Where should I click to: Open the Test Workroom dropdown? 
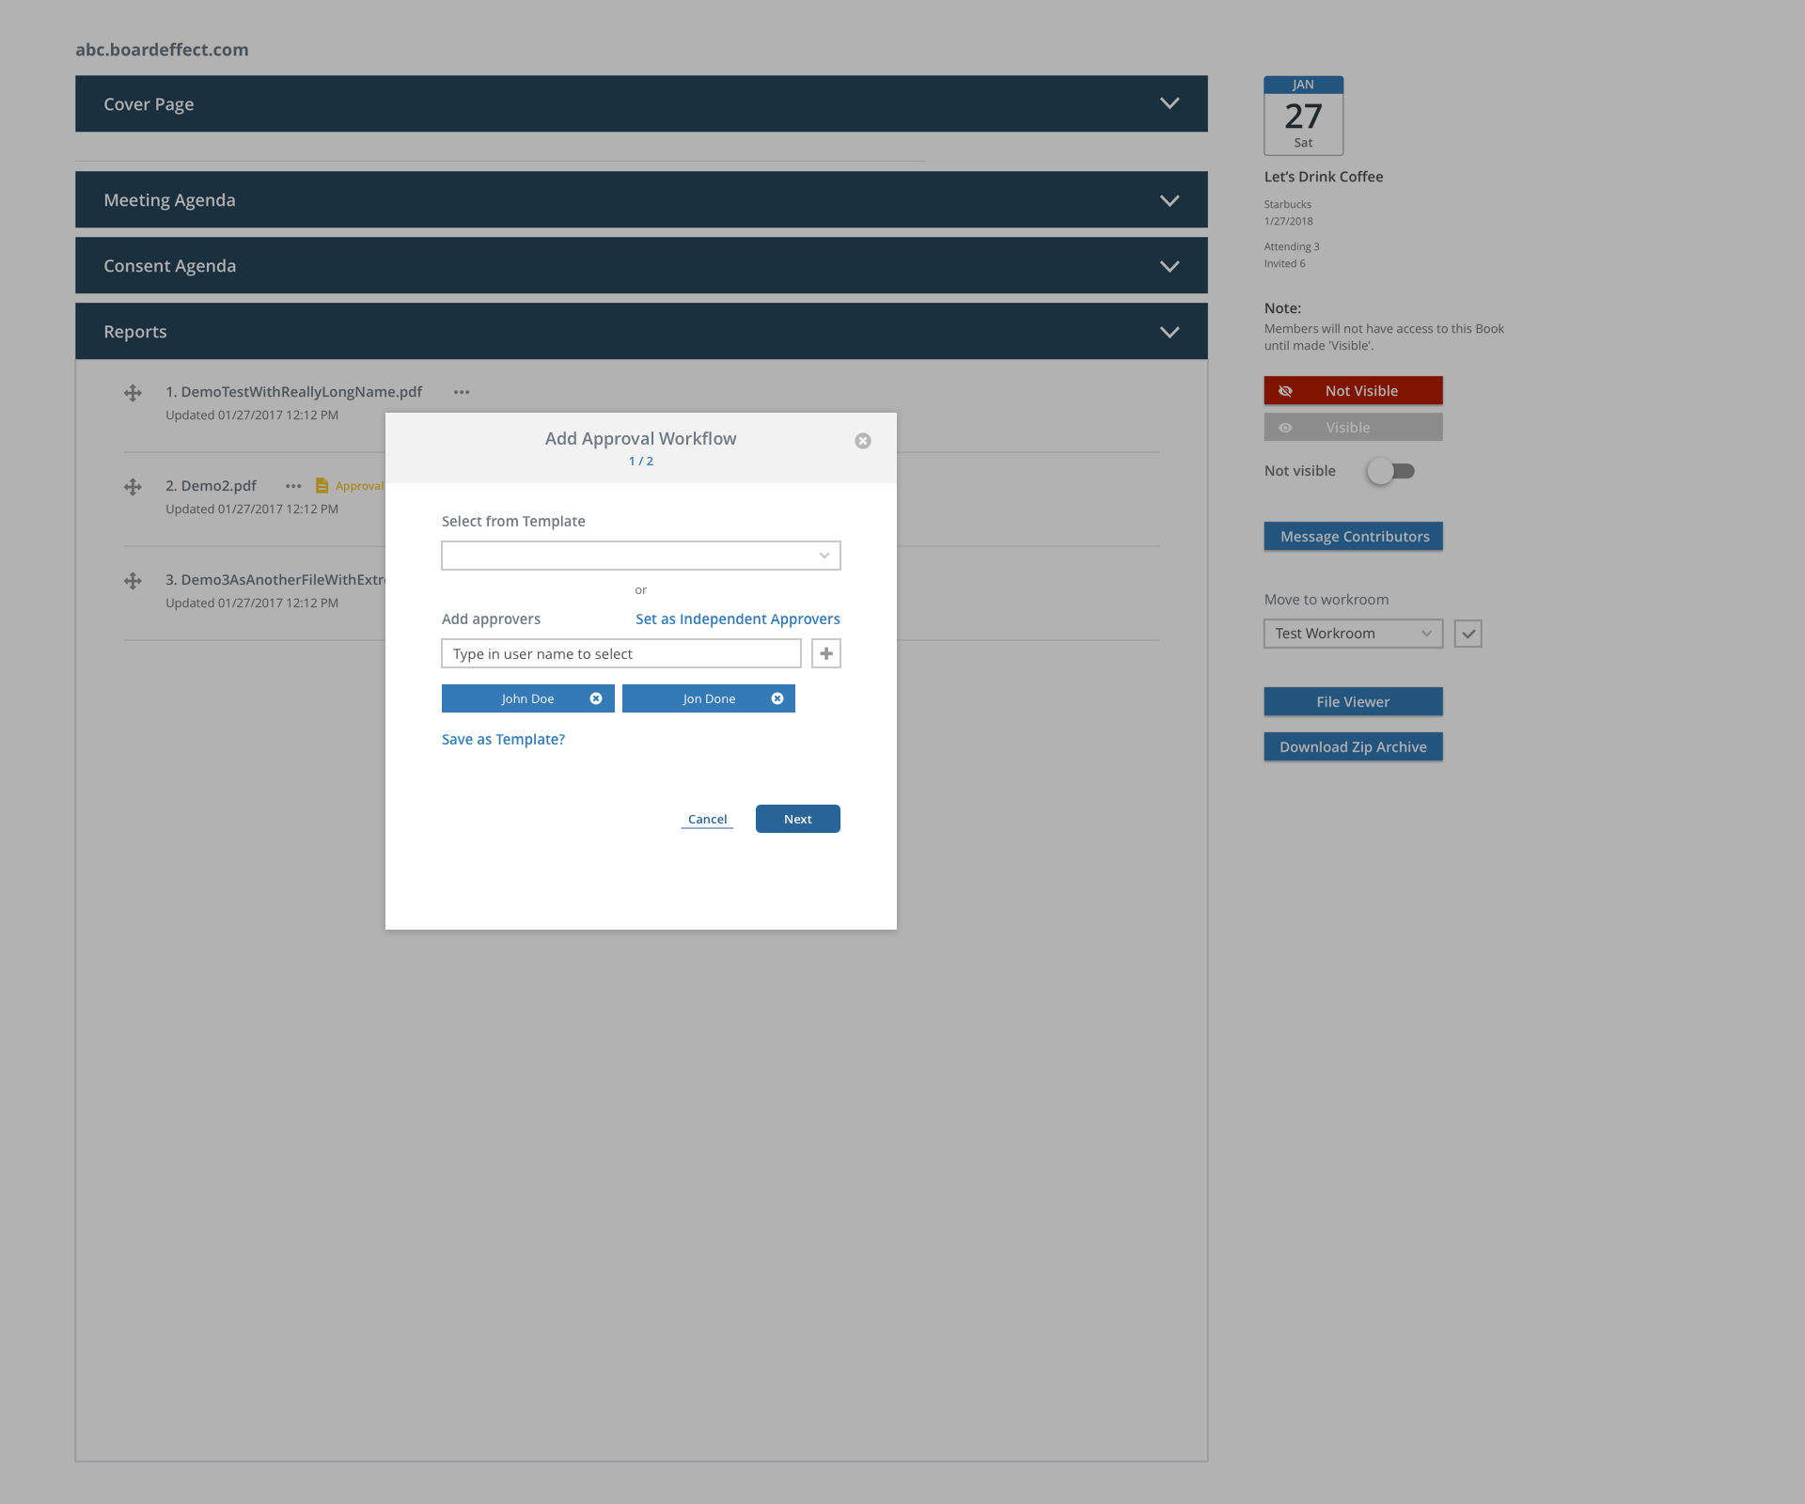click(1352, 634)
